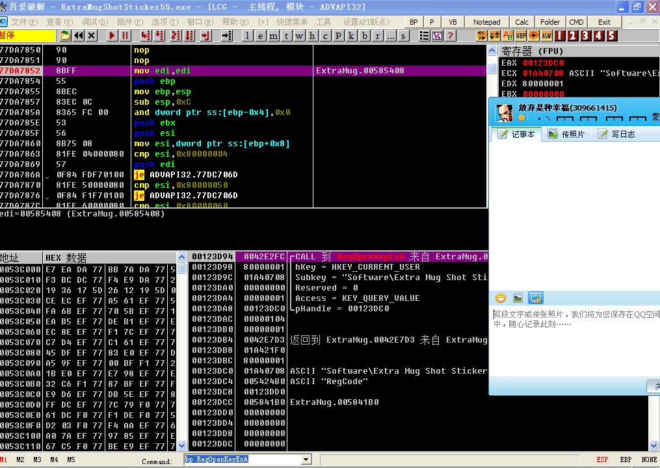
Task: Click the orange crosshair target icon
Action: (x=534, y=36)
